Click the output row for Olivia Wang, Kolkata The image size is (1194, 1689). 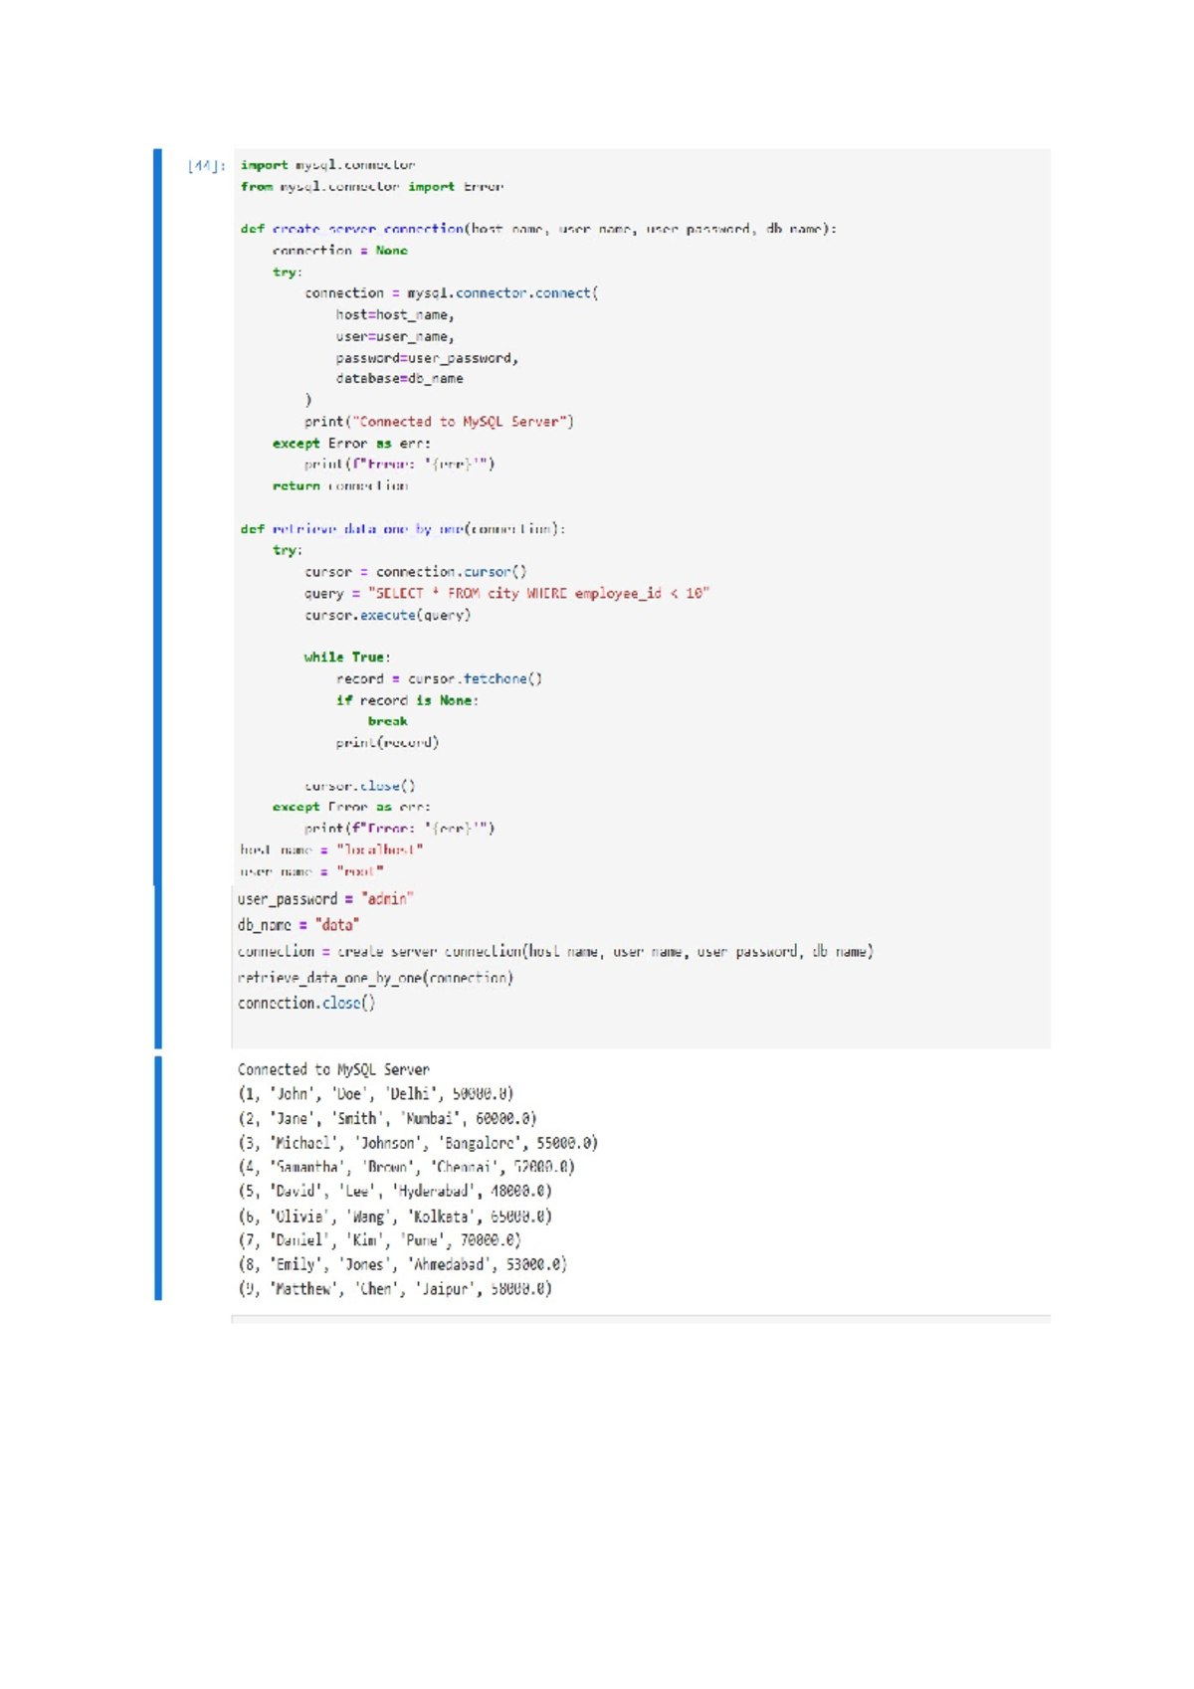tap(395, 1217)
